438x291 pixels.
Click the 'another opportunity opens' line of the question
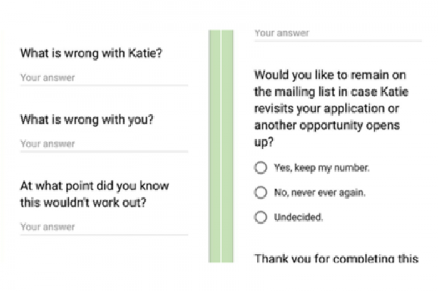point(327,126)
